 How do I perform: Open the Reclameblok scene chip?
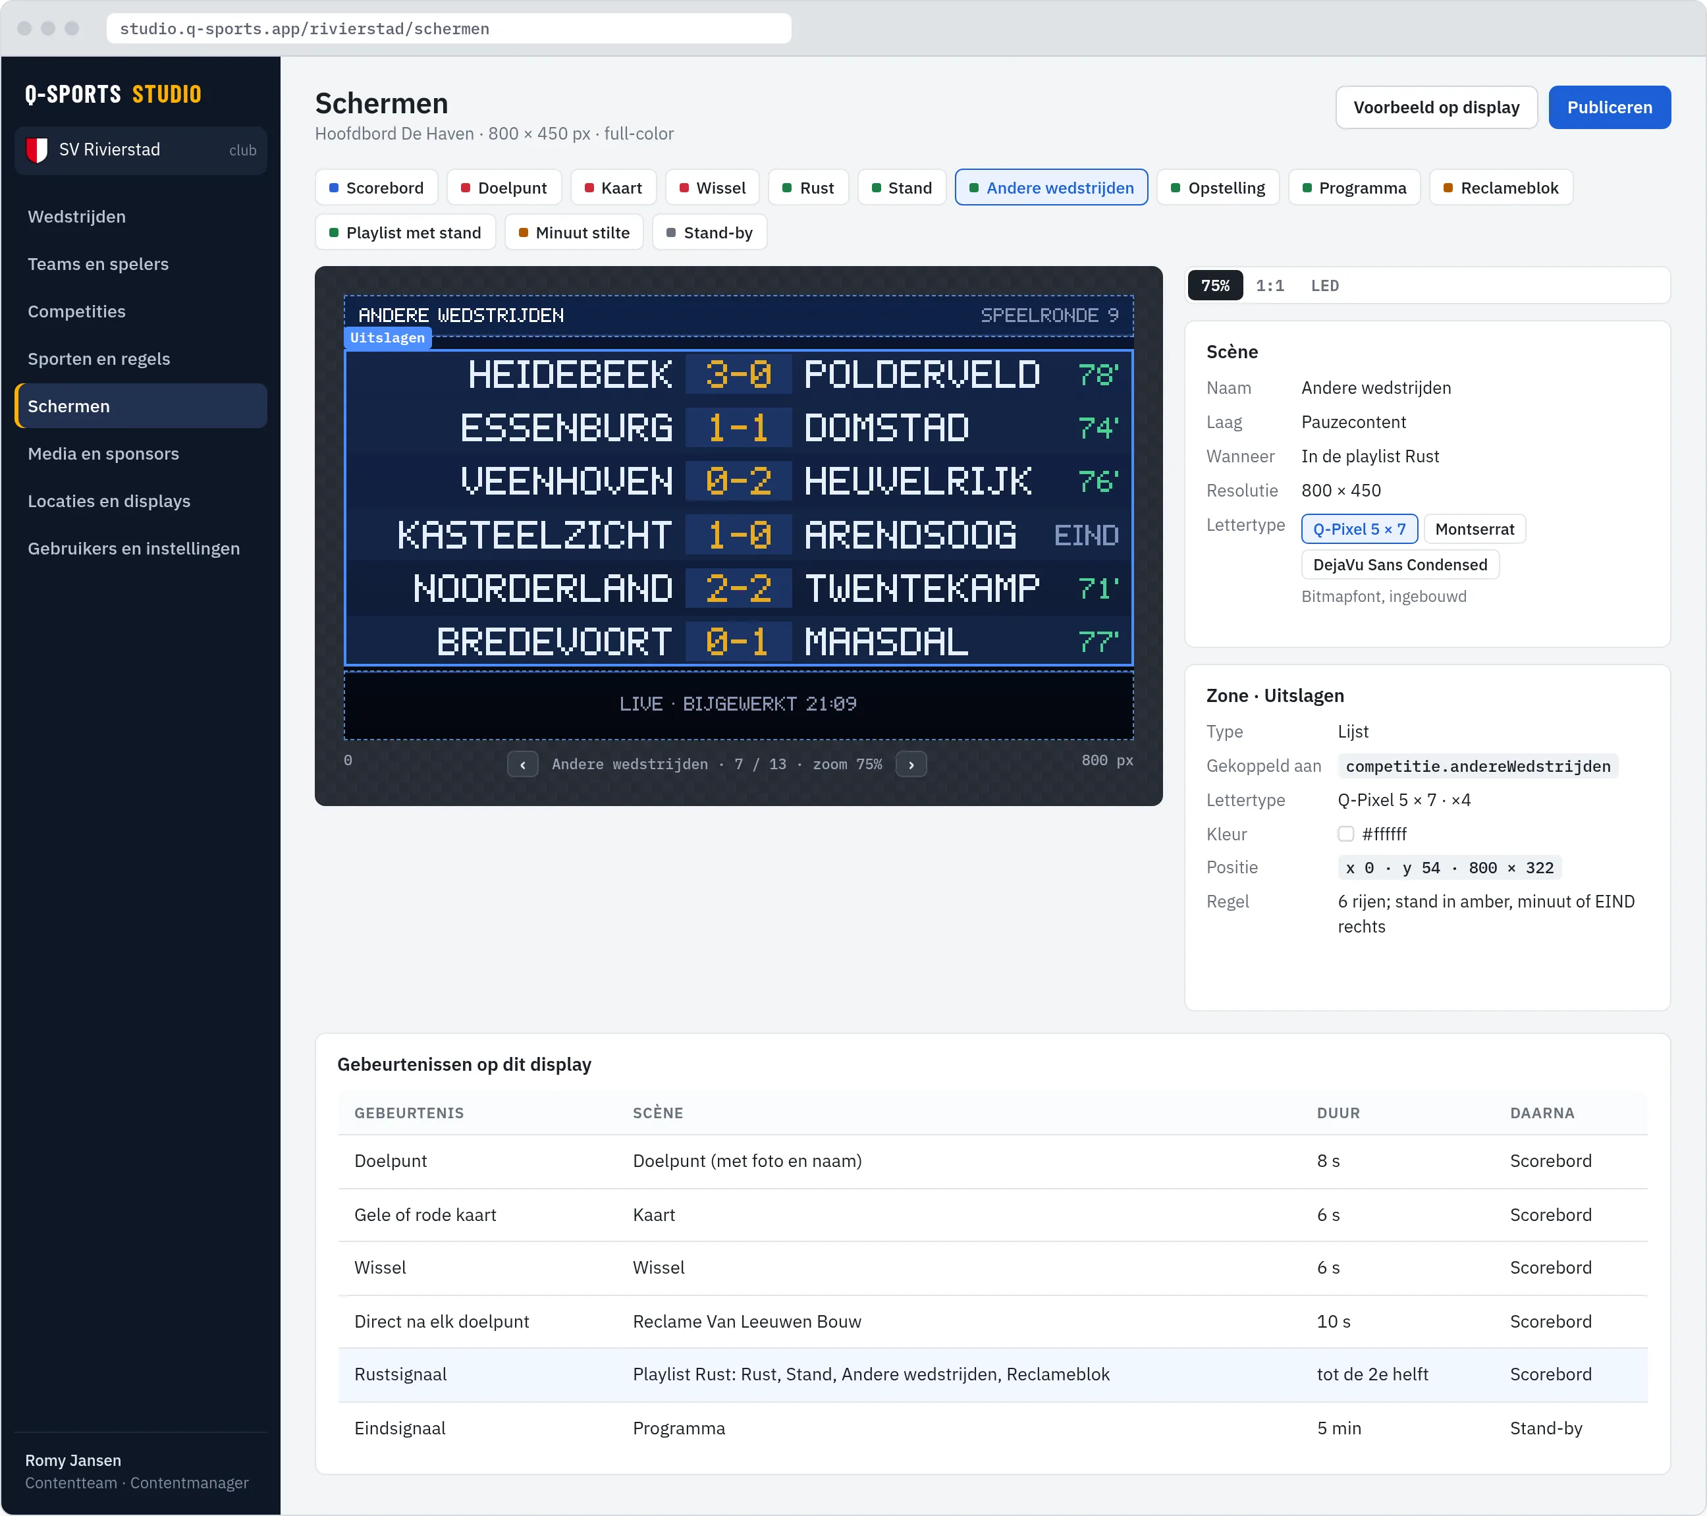click(x=1502, y=188)
